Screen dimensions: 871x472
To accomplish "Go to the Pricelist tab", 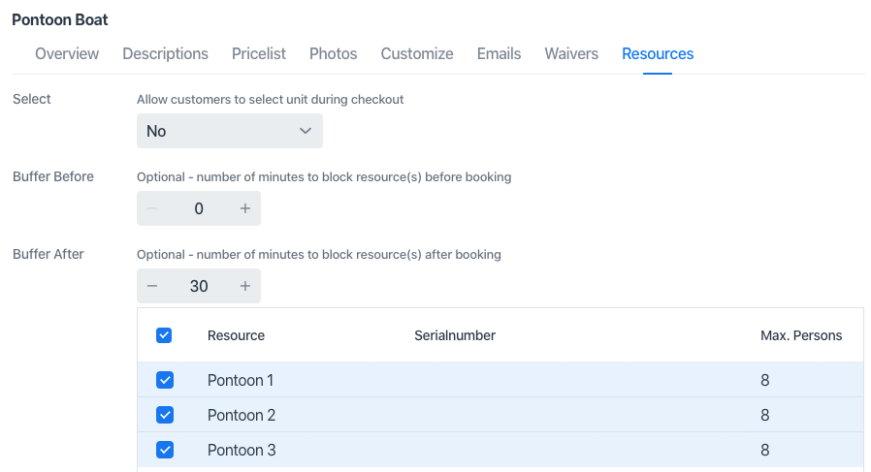I will (259, 54).
